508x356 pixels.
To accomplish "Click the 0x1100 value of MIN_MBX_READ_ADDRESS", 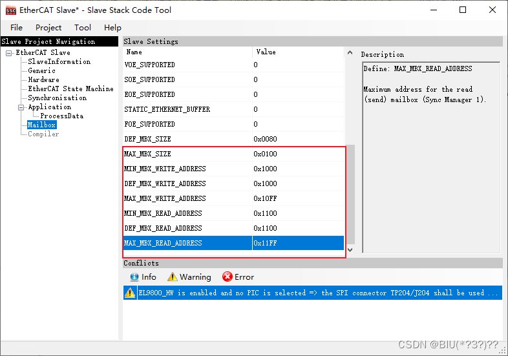I will click(x=298, y=213).
